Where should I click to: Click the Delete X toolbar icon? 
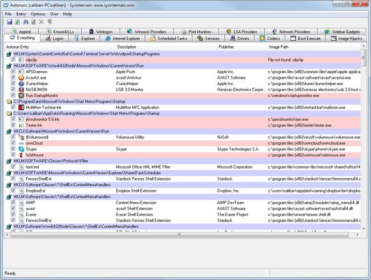(x=42, y=22)
